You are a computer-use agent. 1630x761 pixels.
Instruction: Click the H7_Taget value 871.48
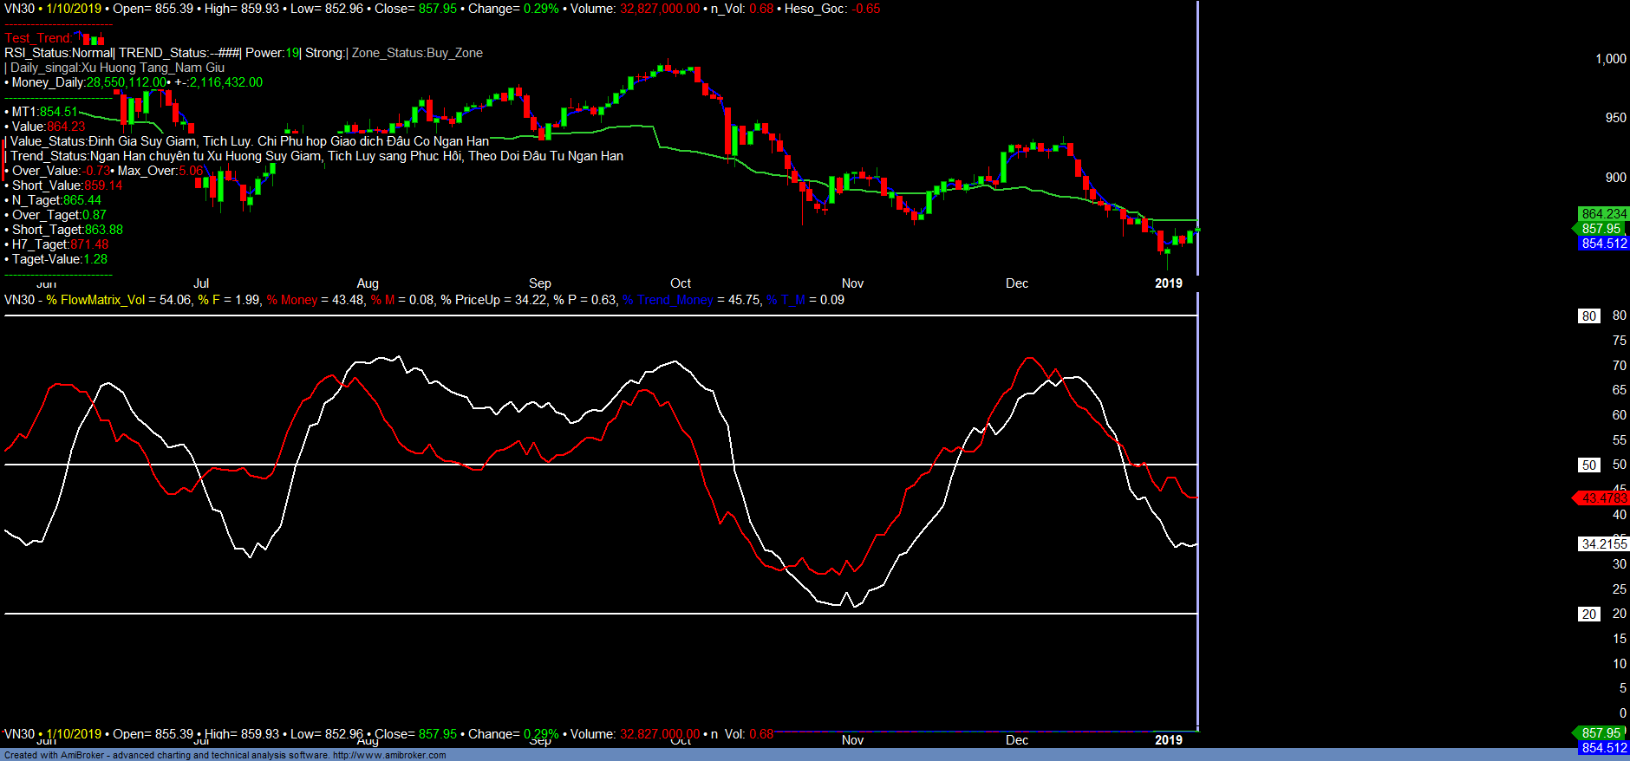click(89, 244)
